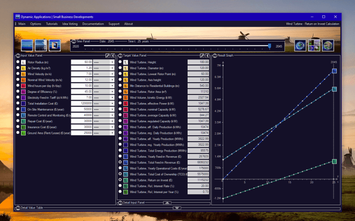
Task: Select the Repair Cost radio button
Action: click(18, 121)
